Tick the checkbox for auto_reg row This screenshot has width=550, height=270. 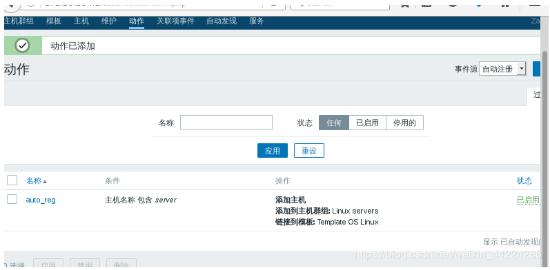12,199
